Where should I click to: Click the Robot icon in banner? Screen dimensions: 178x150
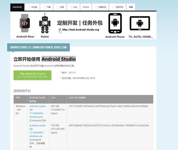point(45,23)
